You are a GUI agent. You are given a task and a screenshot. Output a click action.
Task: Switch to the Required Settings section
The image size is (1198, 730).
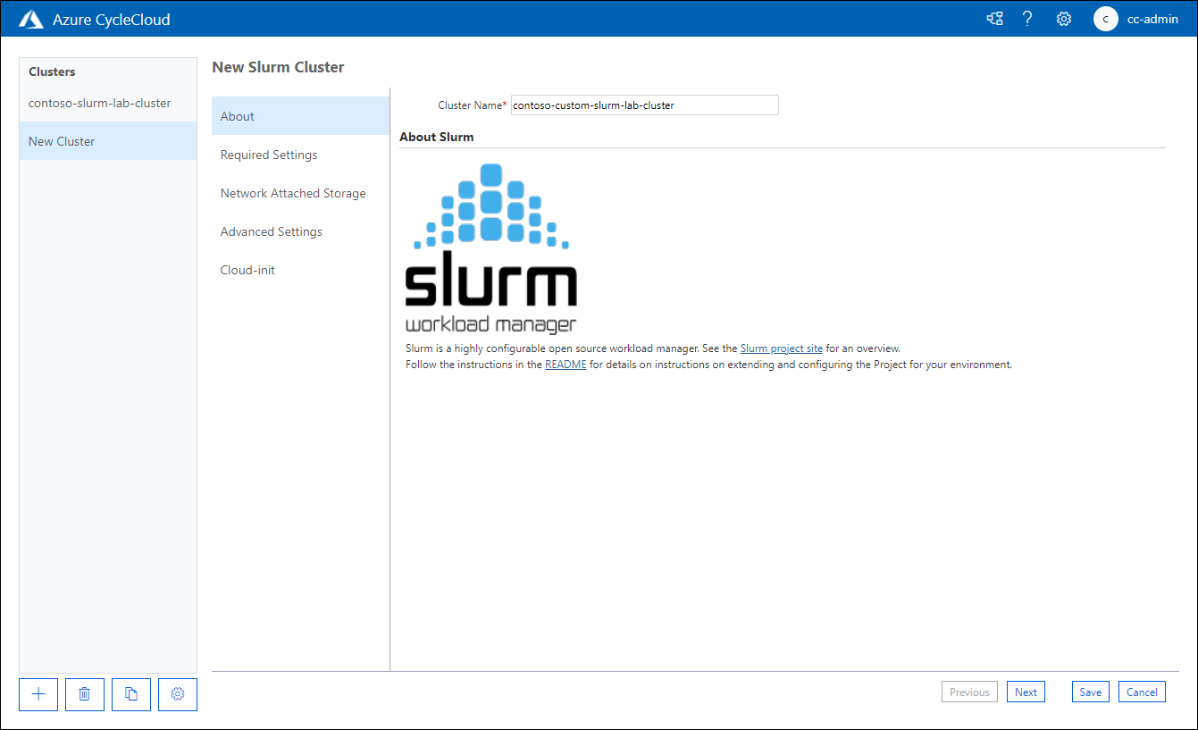(x=268, y=154)
